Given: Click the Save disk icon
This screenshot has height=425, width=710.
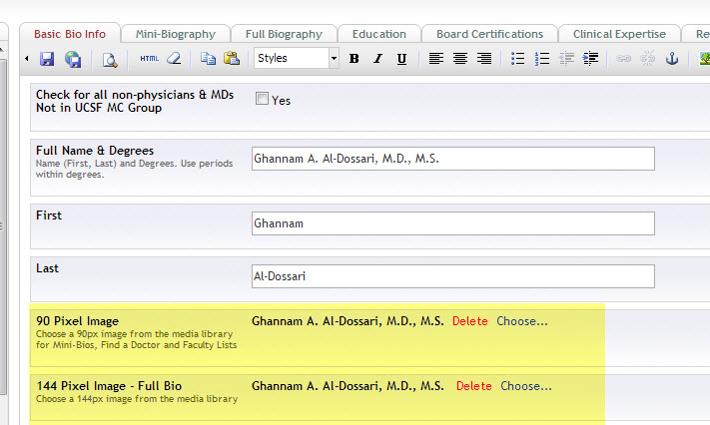Looking at the screenshot, I should (x=47, y=59).
